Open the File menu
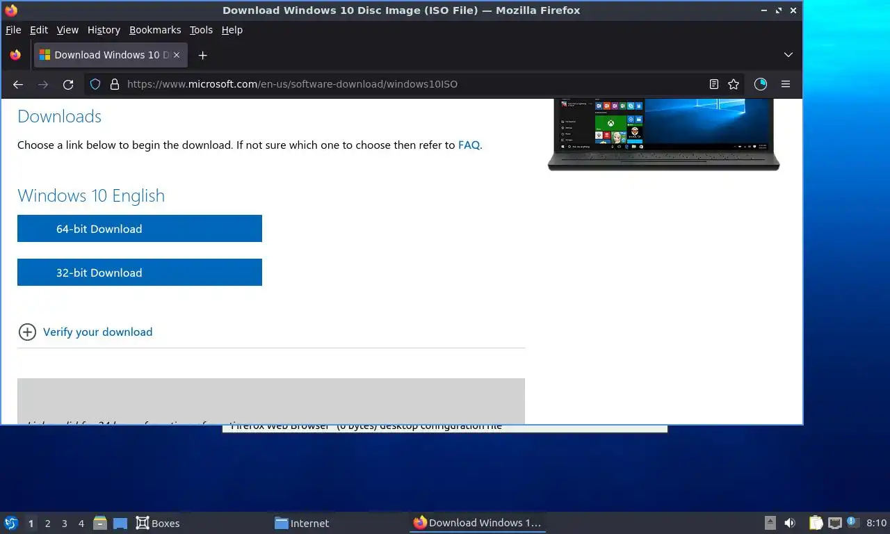 [13, 30]
